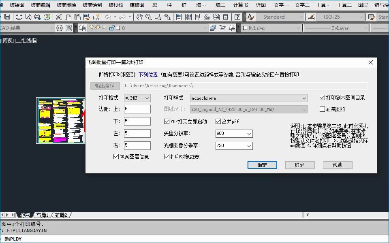Open the Layer Properties Manager icon
Screen dimensions: 389x243
[x=82, y=28]
